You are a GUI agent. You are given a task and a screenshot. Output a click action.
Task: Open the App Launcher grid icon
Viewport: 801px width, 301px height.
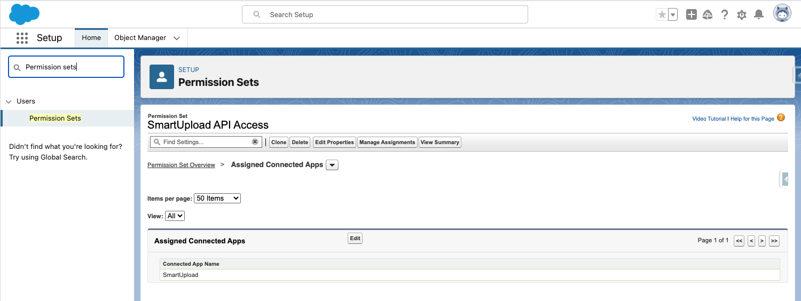pyautogui.click(x=22, y=38)
